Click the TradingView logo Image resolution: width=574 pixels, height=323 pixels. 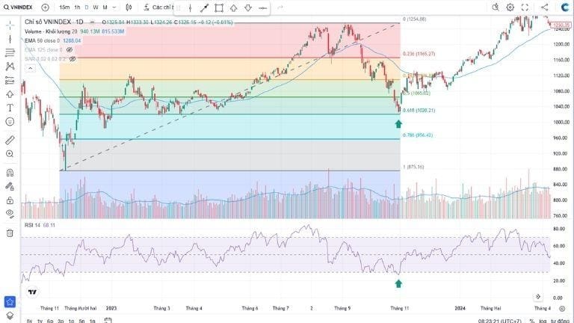pos(32,292)
